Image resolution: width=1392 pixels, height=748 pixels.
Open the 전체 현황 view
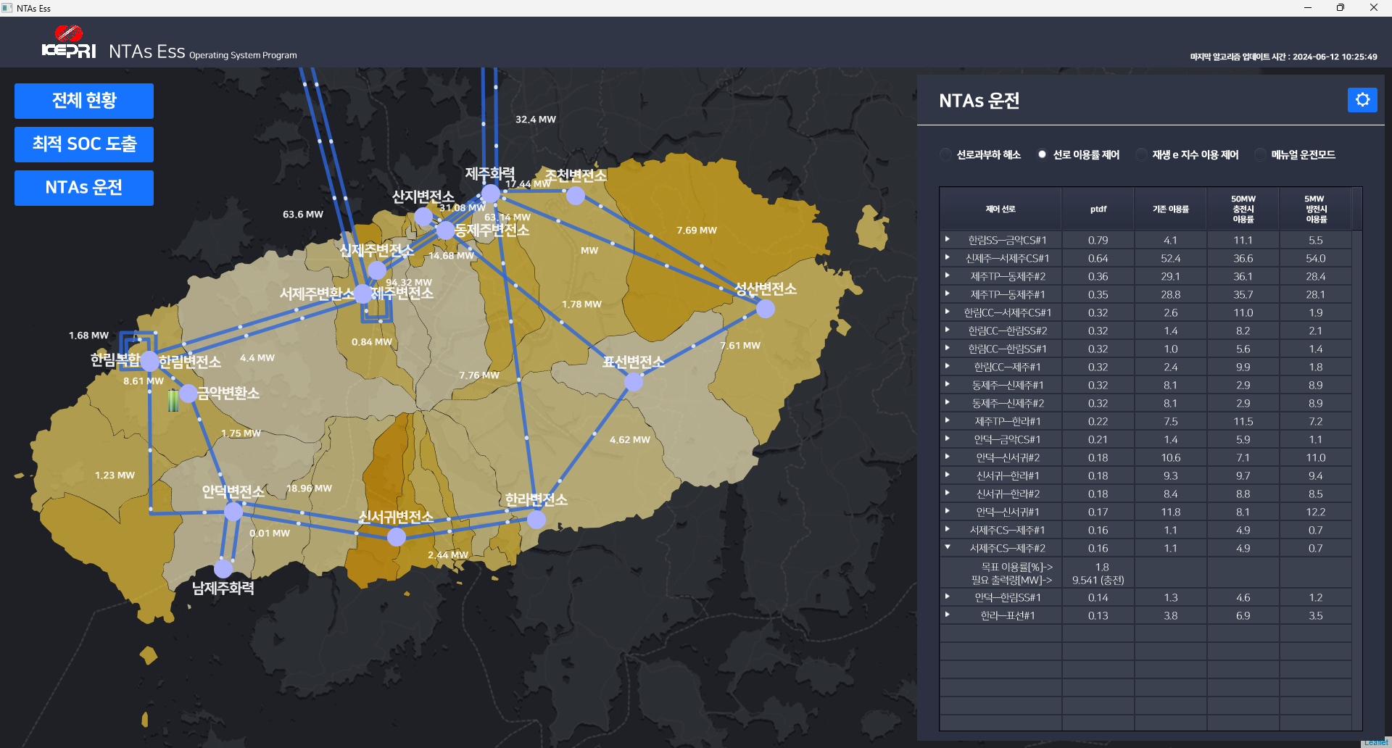(84, 101)
